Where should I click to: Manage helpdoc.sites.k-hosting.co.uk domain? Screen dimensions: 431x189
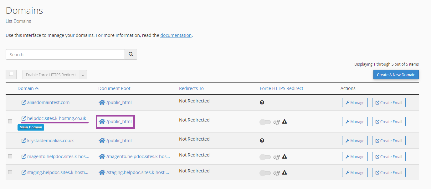click(355, 122)
